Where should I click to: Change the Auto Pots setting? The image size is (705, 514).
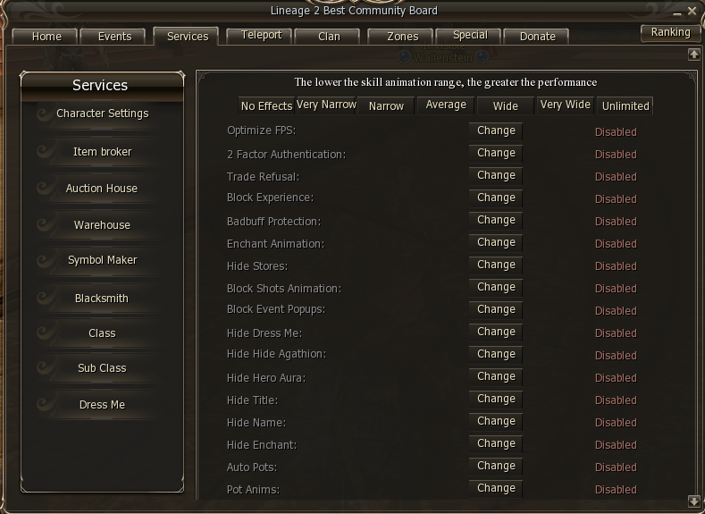pyautogui.click(x=496, y=466)
